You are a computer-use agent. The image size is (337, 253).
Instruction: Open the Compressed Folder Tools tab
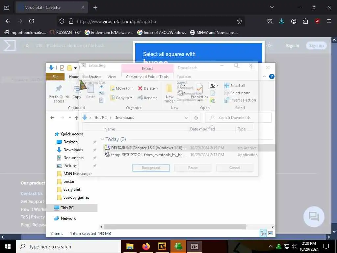coord(147,76)
